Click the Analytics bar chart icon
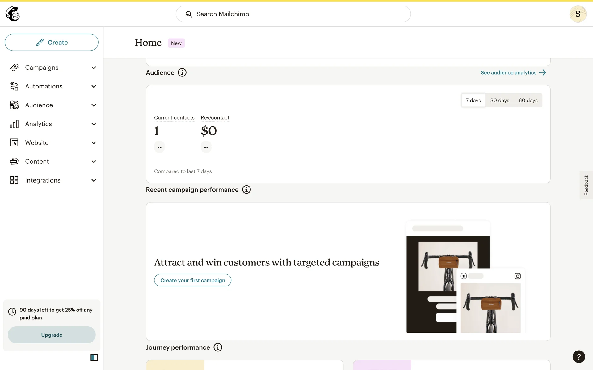The height and width of the screenshot is (370, 593). pyautogui.click(x=14, y=124)
